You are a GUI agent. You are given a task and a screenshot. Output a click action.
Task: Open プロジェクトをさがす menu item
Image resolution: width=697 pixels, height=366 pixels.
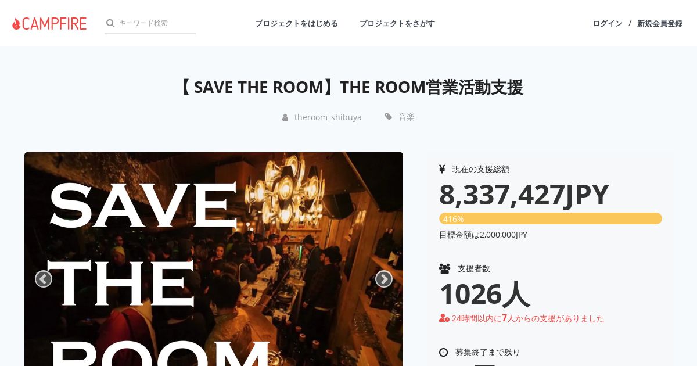point(397,23)
